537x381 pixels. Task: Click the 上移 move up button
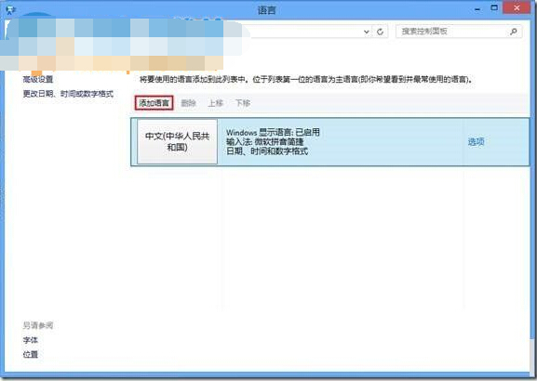(215, 103)
